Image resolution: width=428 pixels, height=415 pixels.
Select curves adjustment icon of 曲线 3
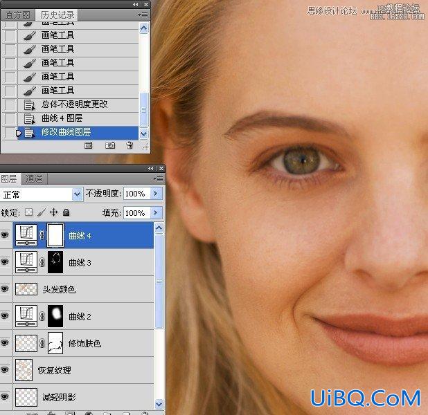click(x=26, y=262)
